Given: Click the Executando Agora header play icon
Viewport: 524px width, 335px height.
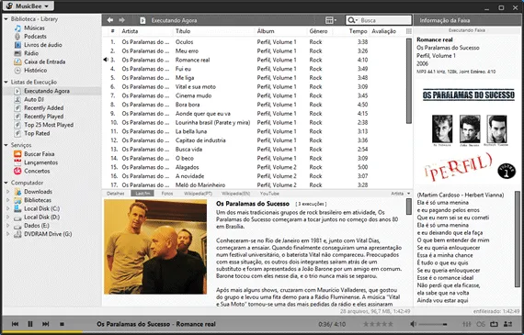Looking at the screenshot, I should [x=142, y=20].
